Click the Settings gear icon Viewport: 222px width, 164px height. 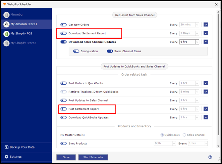(6, 157)
